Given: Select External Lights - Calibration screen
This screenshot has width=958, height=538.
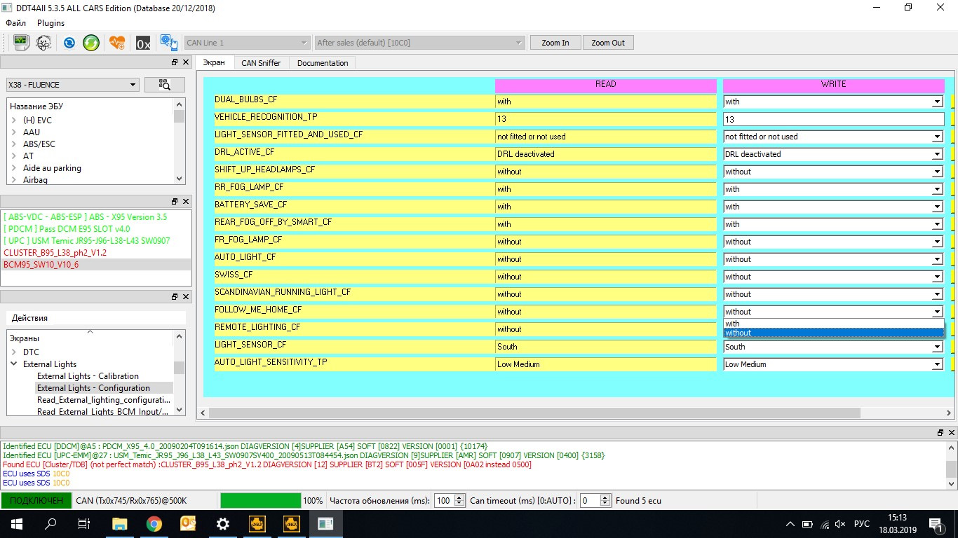Looking at the screenshot, I should 88,376.
